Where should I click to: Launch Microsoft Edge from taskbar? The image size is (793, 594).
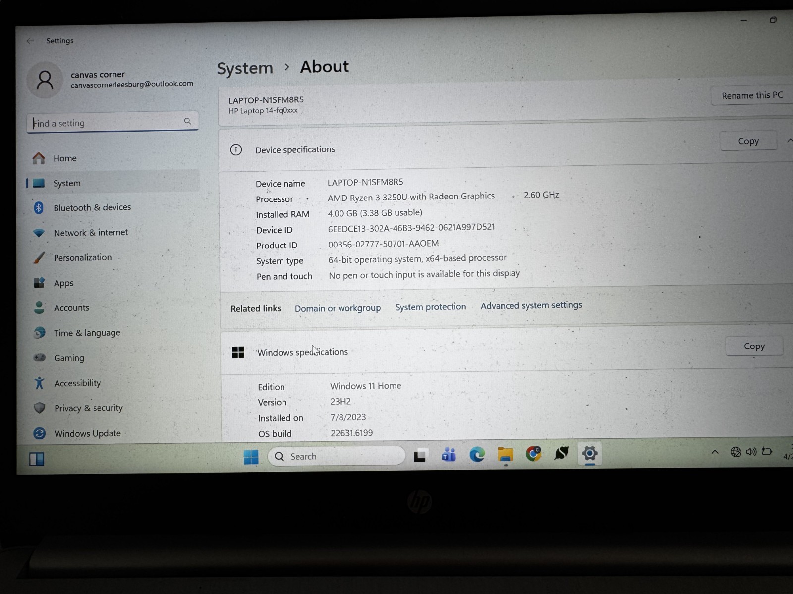click(477, 454)
